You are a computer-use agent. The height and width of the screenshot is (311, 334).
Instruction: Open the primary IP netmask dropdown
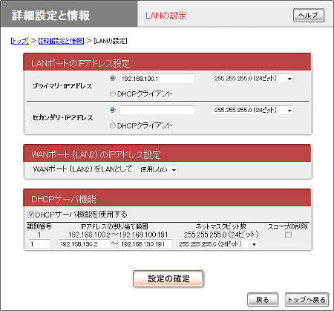[x=253, y=79]
